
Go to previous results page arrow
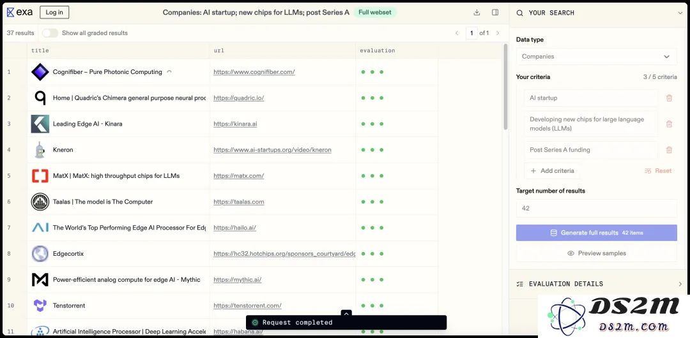457,33
